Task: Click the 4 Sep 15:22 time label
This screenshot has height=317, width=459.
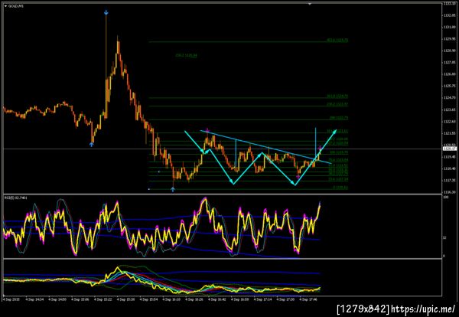Action: pyautogui.click(x=105, y=299)
